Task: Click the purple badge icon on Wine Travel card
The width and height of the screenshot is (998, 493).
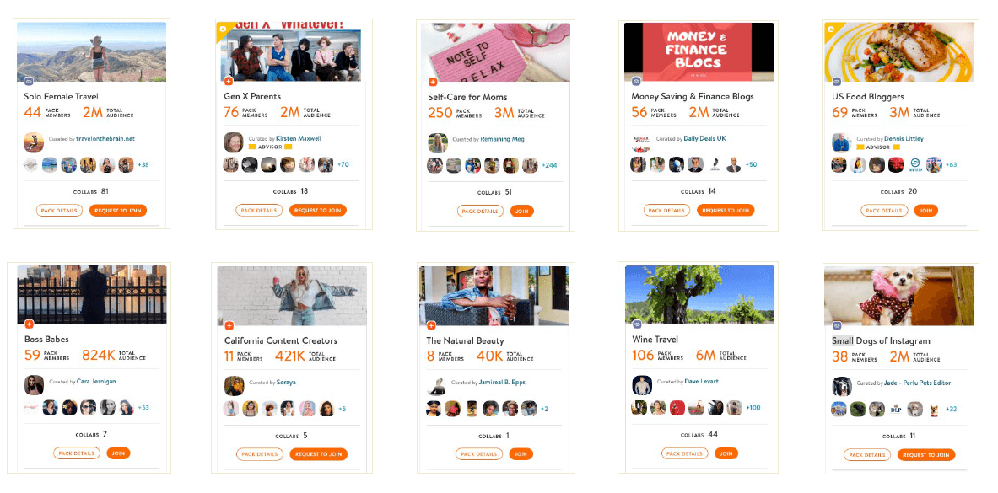Action: (637, 324)
